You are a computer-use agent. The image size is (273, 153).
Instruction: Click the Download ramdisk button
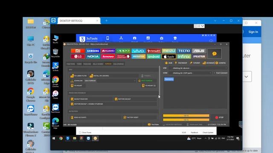click(x=77, y=81)
